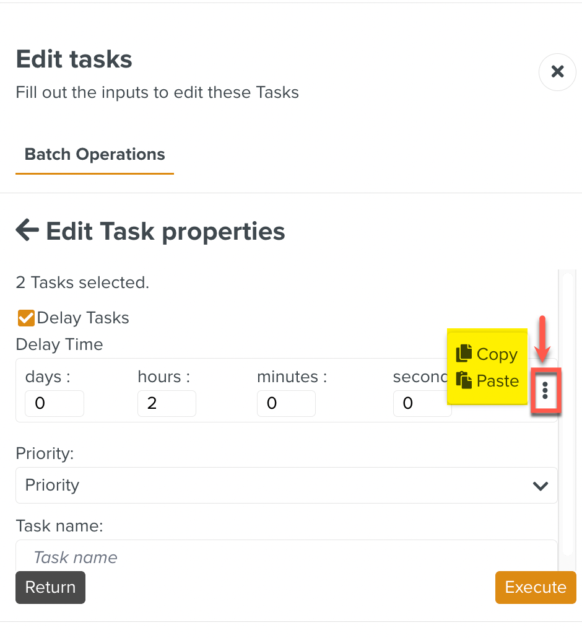Image resolution: width=582 pixels, height=638 pixels.
Task: Focus the minutes delay input
Action: (x=285, y=404)
